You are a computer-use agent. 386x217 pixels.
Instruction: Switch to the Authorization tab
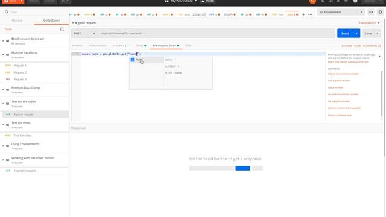click(x=98, y=46)
